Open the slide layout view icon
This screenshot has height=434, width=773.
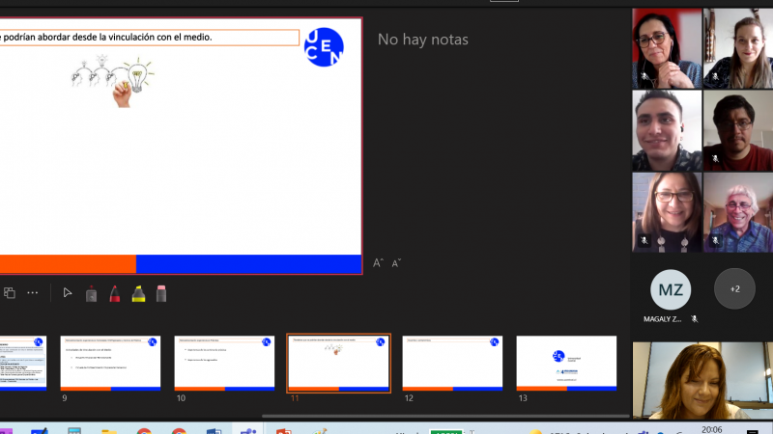pos(9,293)
